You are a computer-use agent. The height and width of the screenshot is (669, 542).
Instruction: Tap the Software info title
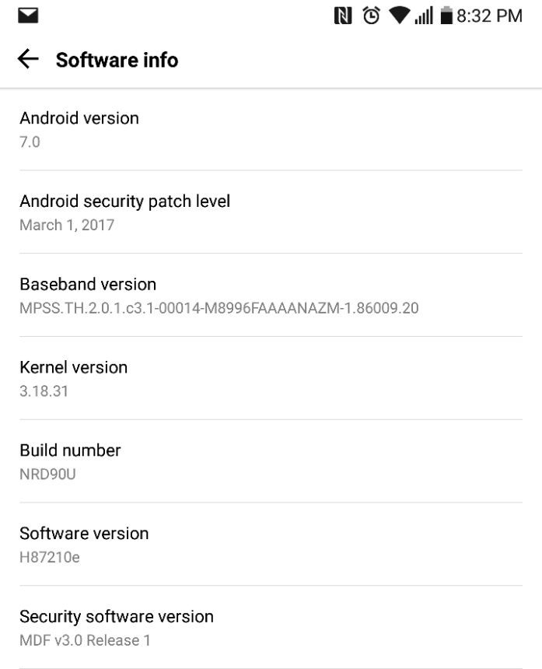click(x=117, y=60)
